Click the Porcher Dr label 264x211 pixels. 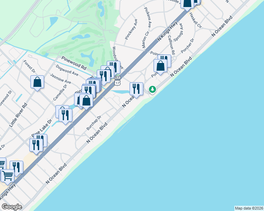point(187,46)
